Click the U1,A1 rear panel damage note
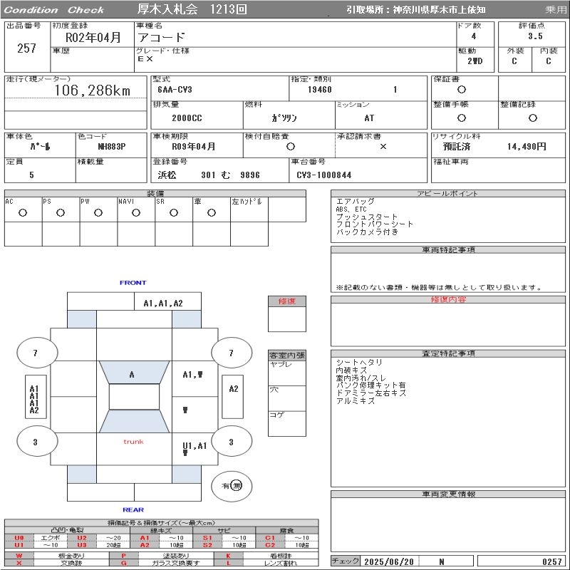Screen dimensions: 570x570 click(195, 446)
